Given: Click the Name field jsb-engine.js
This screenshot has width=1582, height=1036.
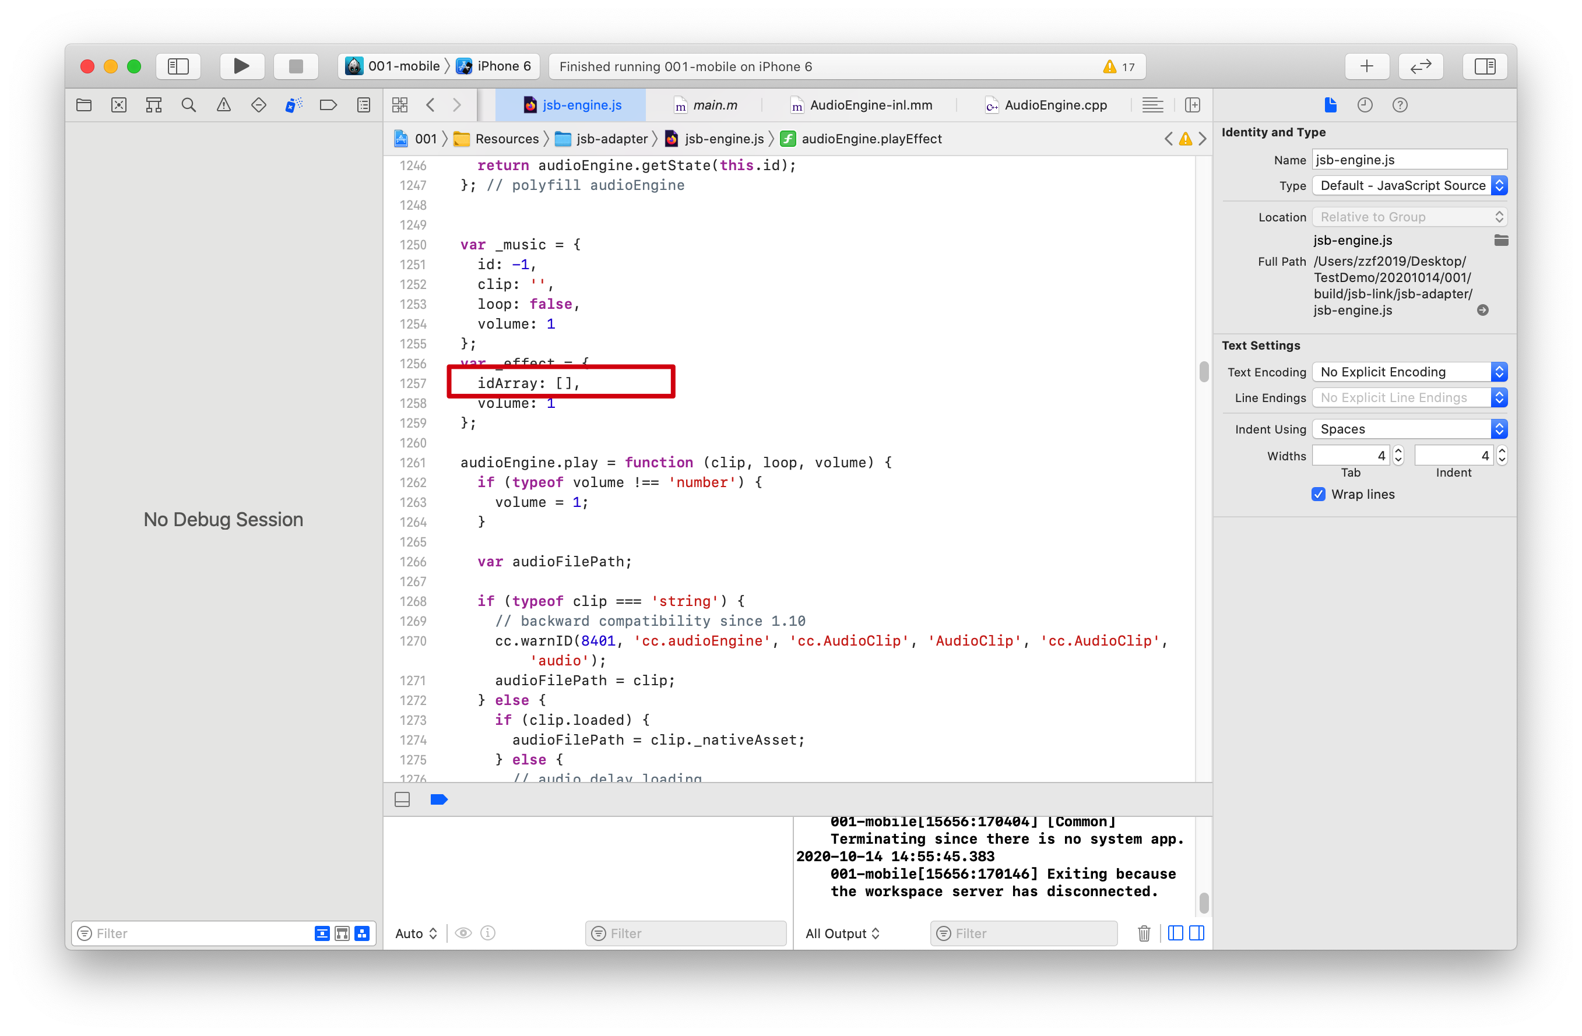Looking at the screenshot, I should (x=1408, y=160).
